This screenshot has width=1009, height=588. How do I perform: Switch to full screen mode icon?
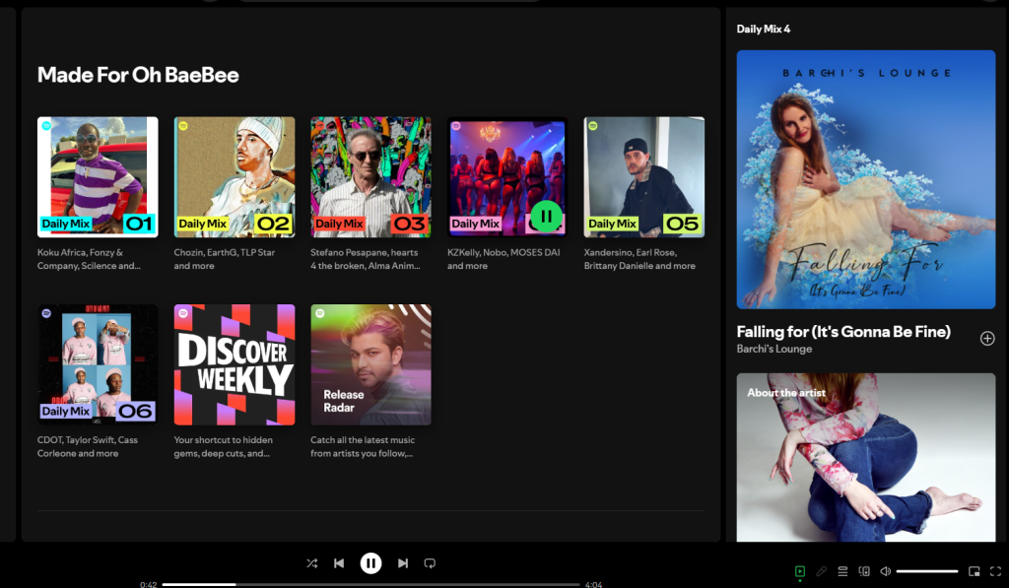coord(995,571)
